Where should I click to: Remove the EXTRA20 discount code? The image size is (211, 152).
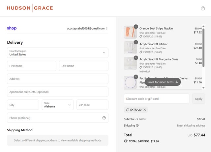click(145, 110)
